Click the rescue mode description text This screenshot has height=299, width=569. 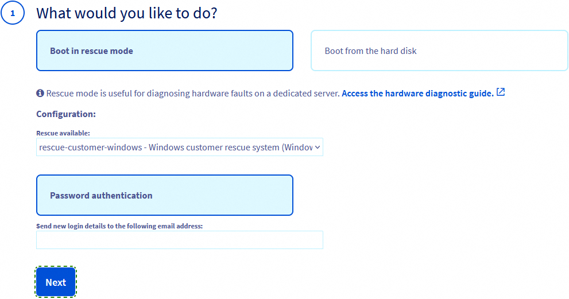coord(193,93)
